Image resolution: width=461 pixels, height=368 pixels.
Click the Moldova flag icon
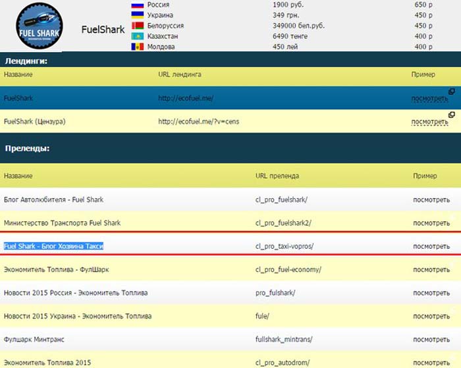tap(137, 47)
